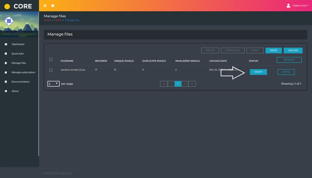Go to home via house icon
312x178 pixels.
pyautogui.click(x=53, y=5)
